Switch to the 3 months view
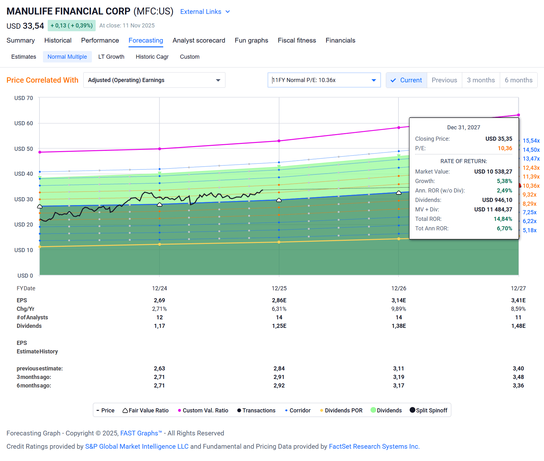Image resolution: width=544 pixels, height=461 pixels. pos(481,80)
